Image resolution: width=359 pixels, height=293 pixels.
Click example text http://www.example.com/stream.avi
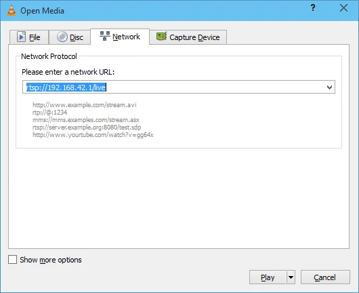(x=84, y=105)
